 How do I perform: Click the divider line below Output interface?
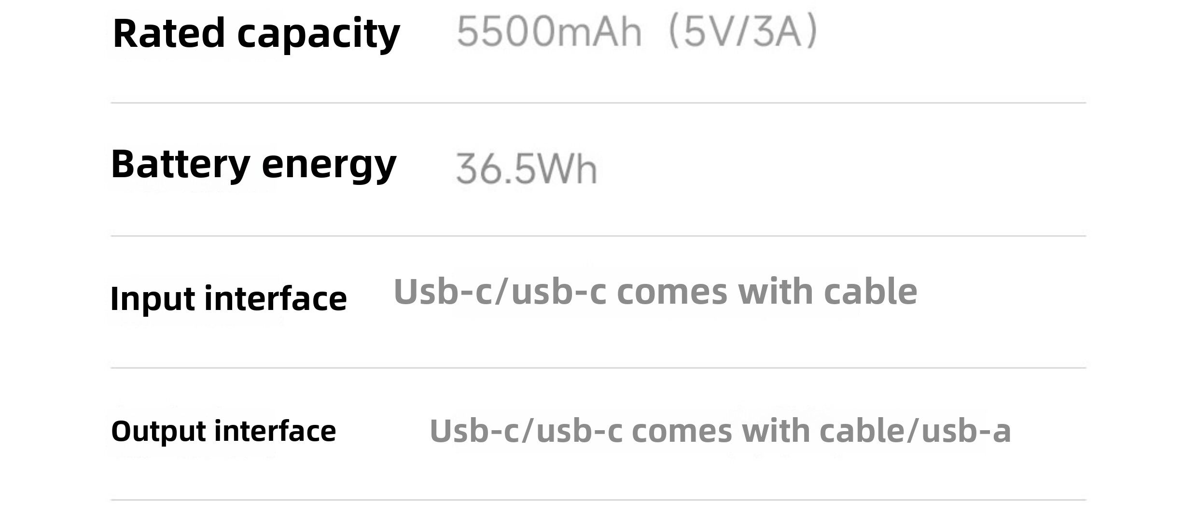pyautogui.click(x=598, y=500)
